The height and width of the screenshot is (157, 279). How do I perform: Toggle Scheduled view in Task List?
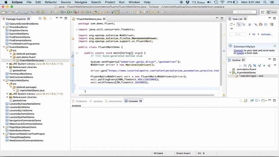(244, 24)
